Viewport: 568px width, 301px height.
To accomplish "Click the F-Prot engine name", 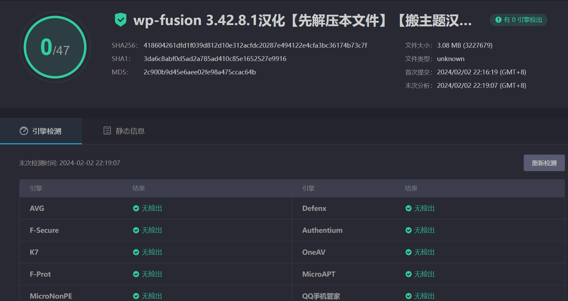I will click(40, 274).
